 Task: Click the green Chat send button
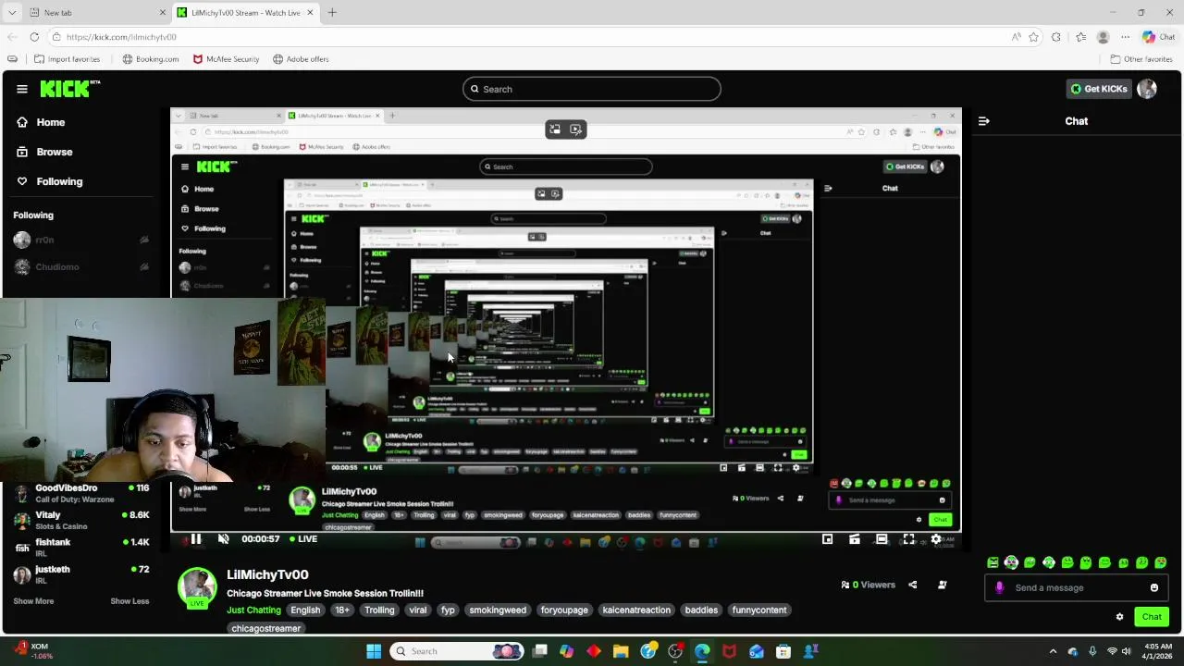click(1152, 617)
